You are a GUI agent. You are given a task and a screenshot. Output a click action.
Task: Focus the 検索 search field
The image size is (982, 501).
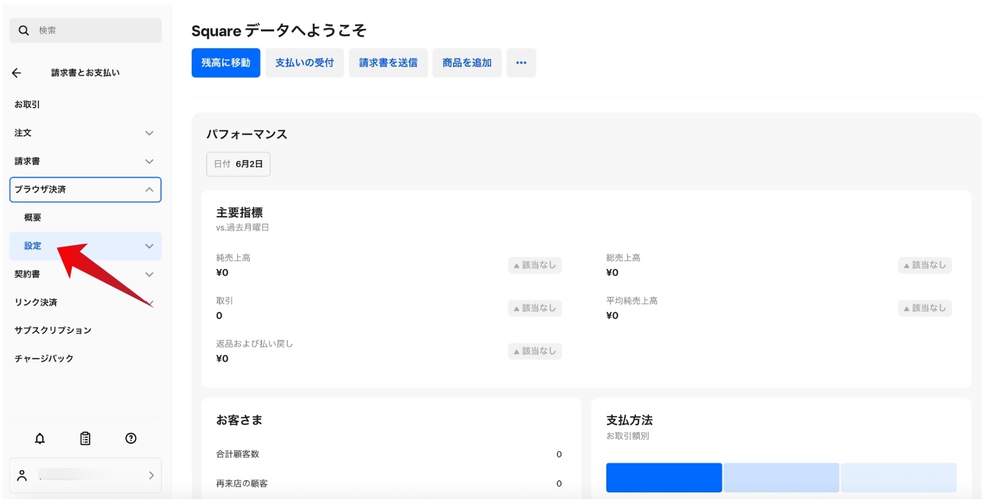(x=85, y=30)
